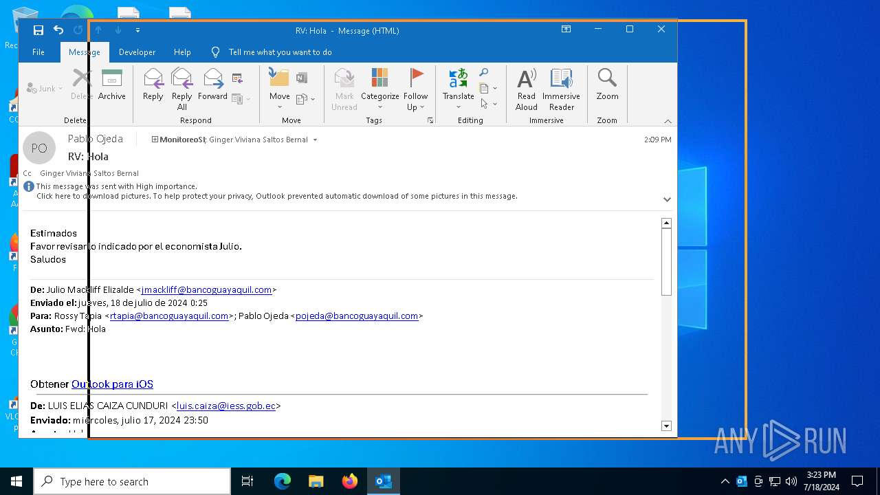Open the notification center

point(857,481)
